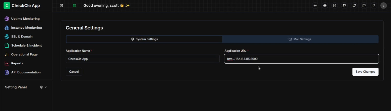Open the language globe icon
This screenshot has height=111, width=391.
pos(325,5)
